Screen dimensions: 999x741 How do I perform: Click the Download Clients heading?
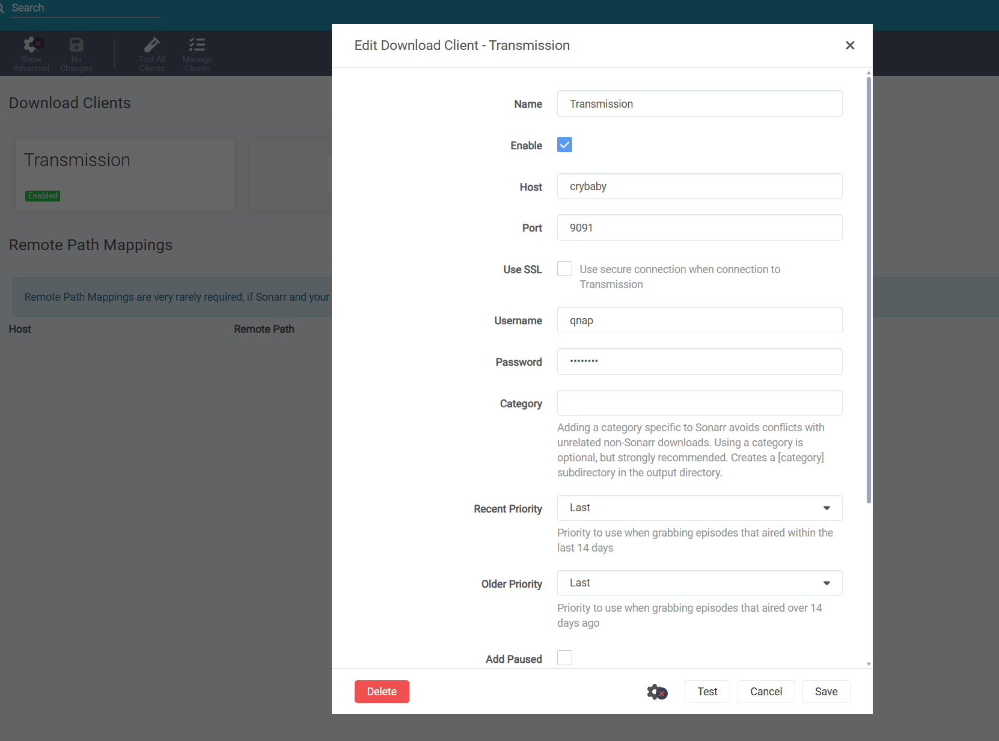pos(70,103)
